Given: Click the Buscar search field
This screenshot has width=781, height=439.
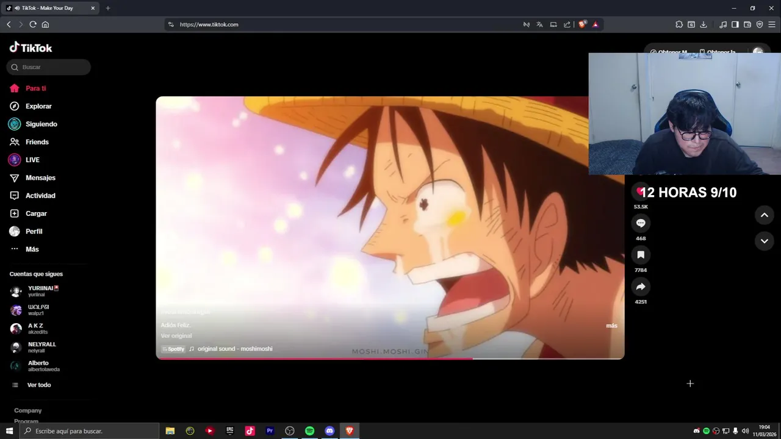Looking at the screenshot, I should tap(49, 67).
